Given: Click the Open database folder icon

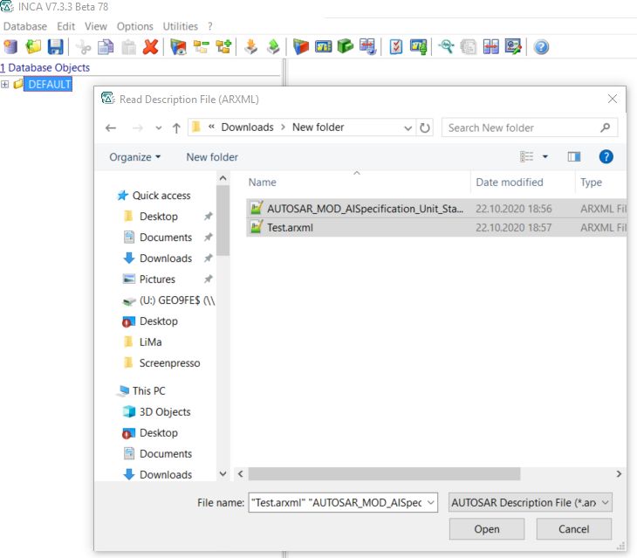Looking at the screenshot, I should tap(33, 47).
